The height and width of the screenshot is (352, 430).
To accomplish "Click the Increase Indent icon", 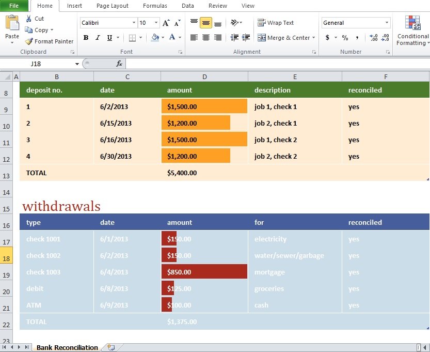I will click(x=246, y=37).
